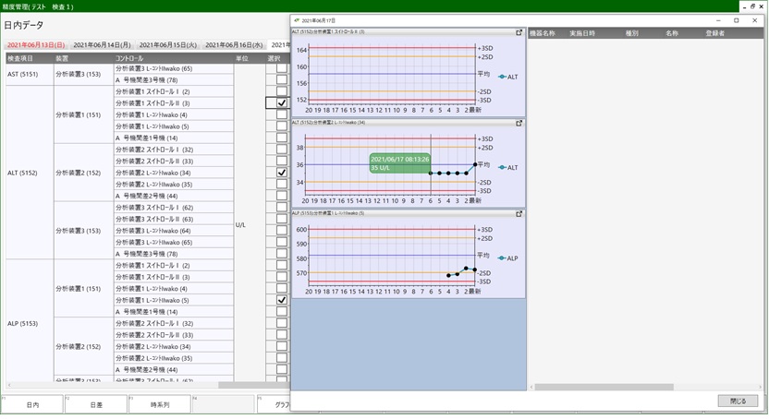Image resolution: width=769 pixels, height=419 pixels.
Task: Maximize the 2021年06月17日 chart window
Action: [736, 20]
